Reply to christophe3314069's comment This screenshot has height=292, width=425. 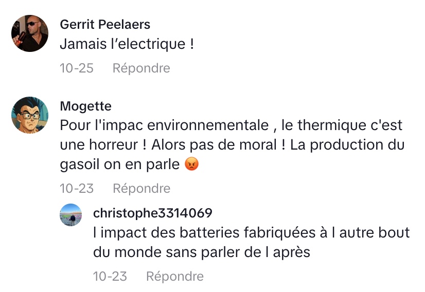click(x=174, y=276)
